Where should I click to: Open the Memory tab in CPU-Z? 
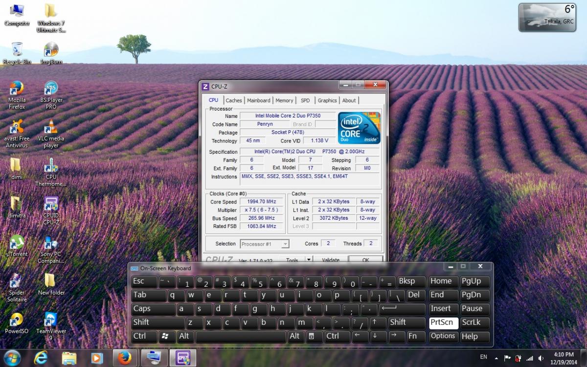tap(284, 100)
